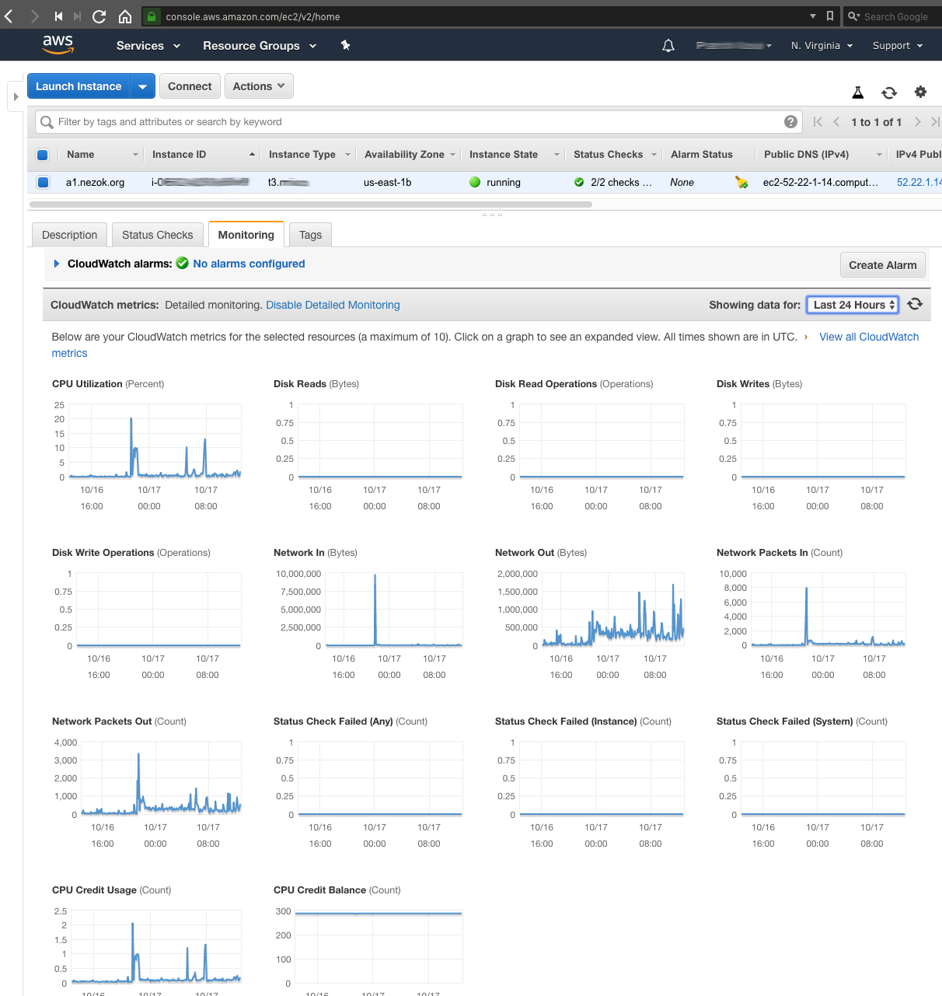Screen dimensions: 942x996
Task: Click the filter help question mark icon
Action: pos(790,121)
